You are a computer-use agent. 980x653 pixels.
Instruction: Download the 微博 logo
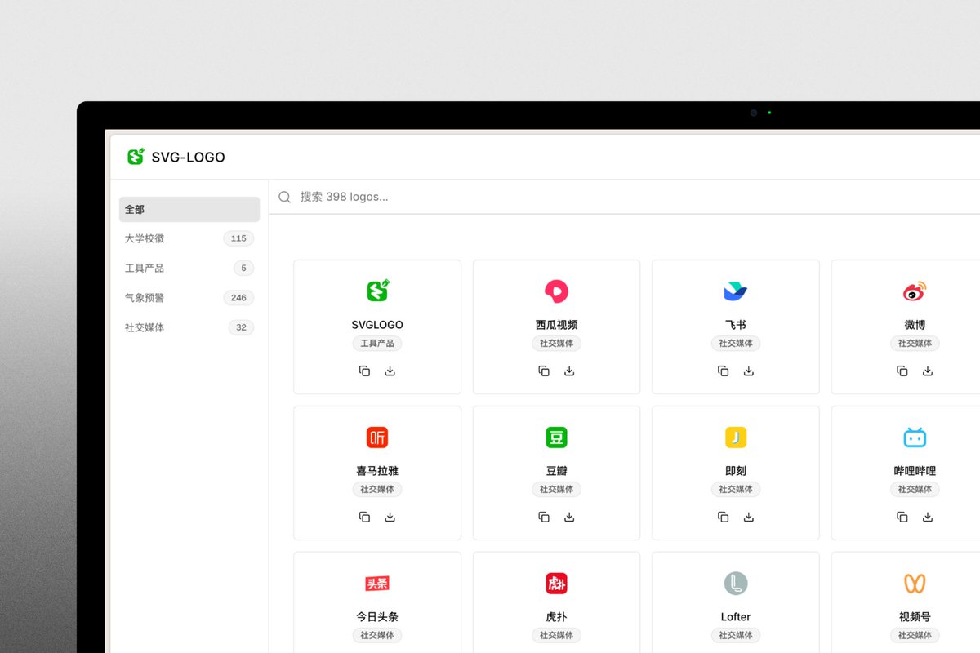pyautogui.click(x=928, y=371)
